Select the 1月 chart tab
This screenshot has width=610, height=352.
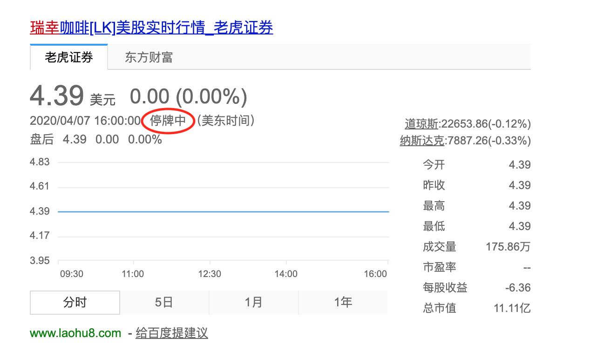pyautogui.click(x=253, y=303)
